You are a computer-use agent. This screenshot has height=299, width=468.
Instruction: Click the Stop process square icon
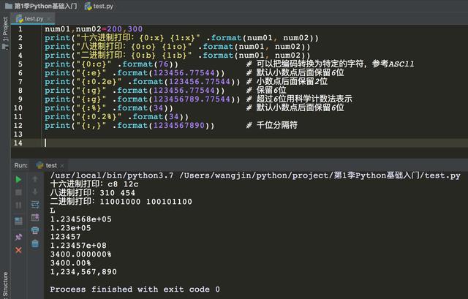tap(18, 192)
